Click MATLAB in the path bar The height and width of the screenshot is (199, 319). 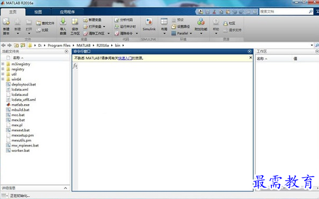click(84, 46)
